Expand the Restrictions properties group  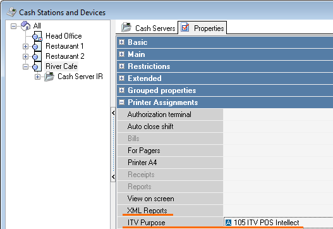tap(122, 66)
